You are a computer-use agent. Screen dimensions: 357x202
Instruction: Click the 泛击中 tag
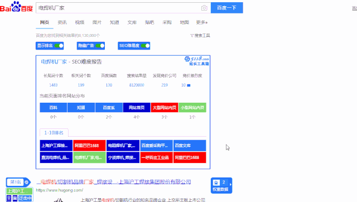[25, 198]
